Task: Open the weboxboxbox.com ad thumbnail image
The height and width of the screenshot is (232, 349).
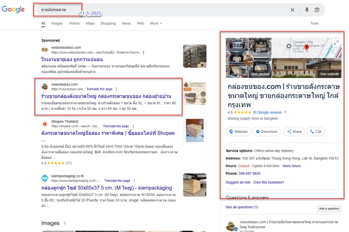Action: [195, 56]
